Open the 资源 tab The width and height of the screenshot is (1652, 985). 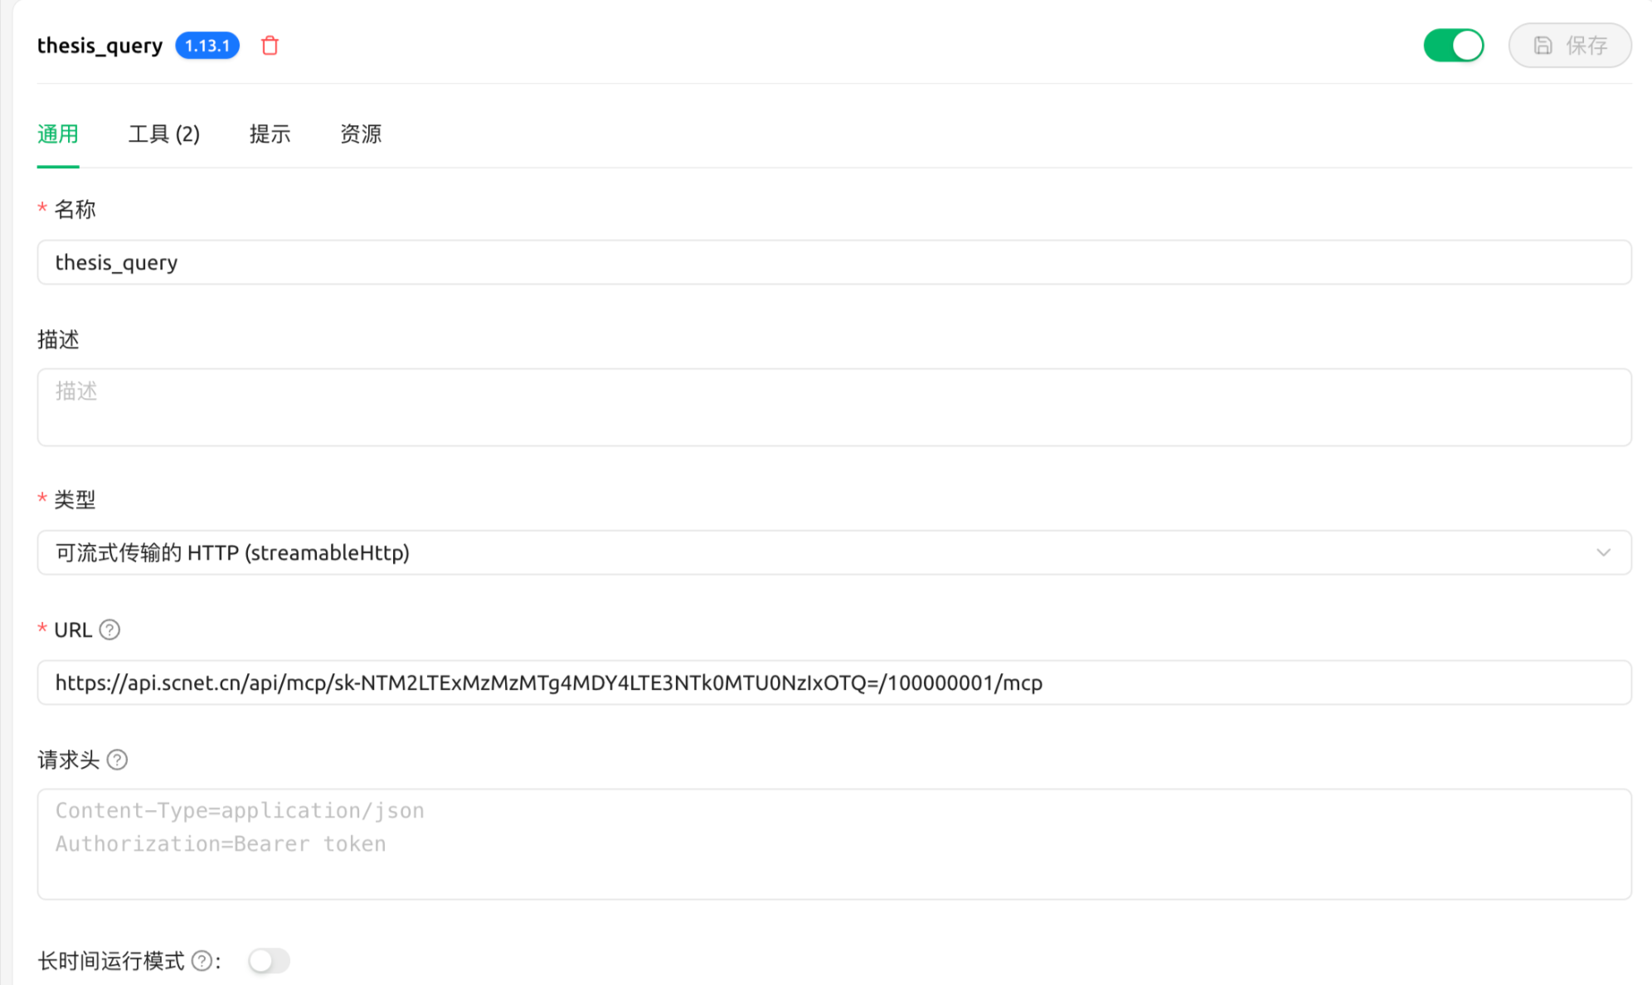point(361,134)
